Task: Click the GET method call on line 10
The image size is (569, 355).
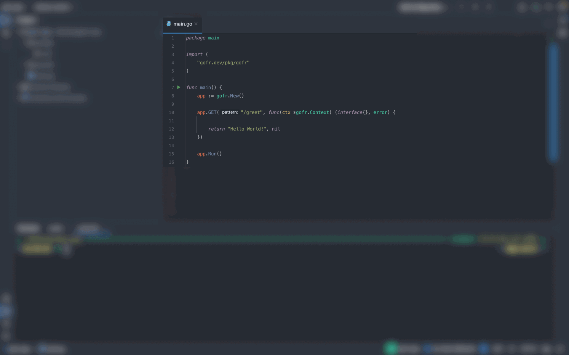Action: pyautogui.click(x=212, y=112)
